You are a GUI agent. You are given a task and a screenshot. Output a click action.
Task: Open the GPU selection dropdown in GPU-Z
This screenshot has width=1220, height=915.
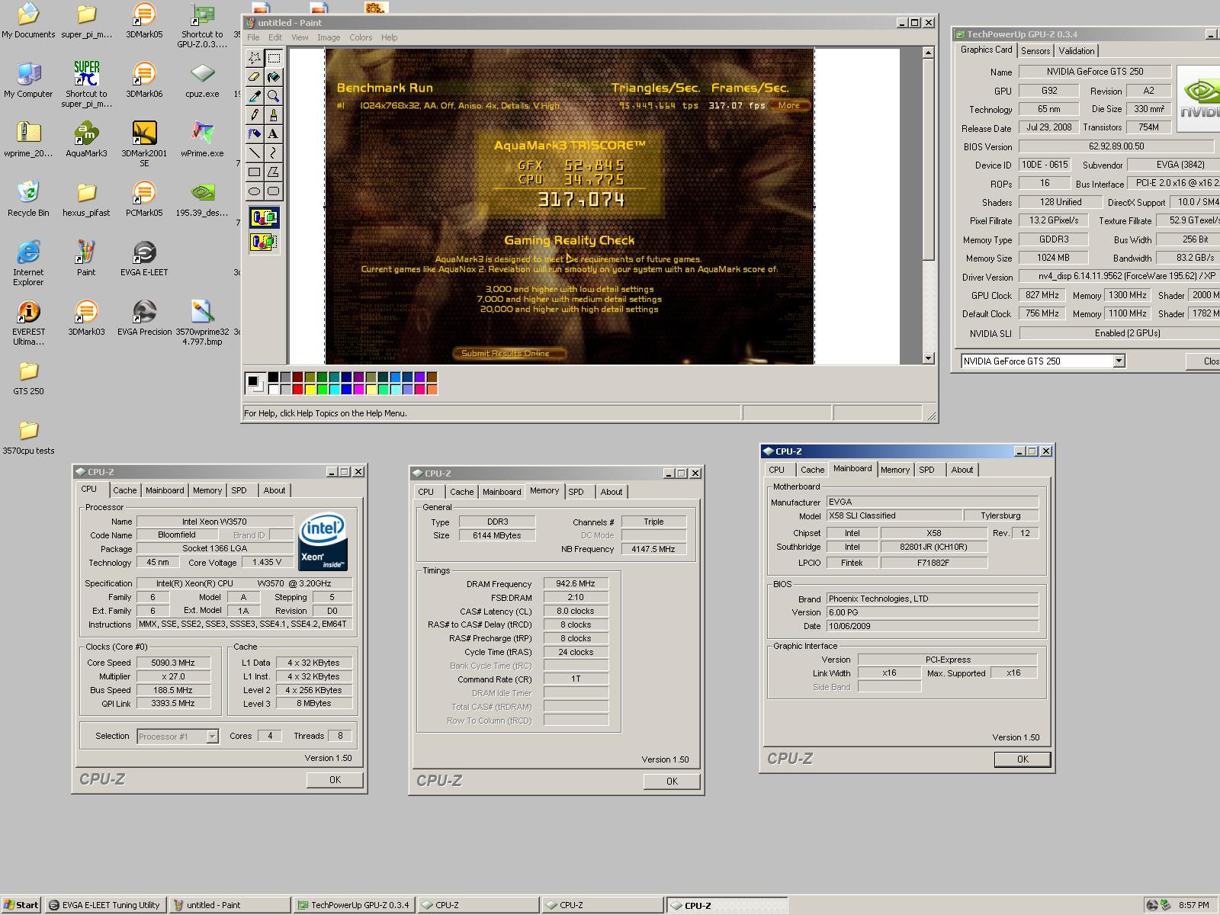pyautogui.click(x=1119, y=361)
